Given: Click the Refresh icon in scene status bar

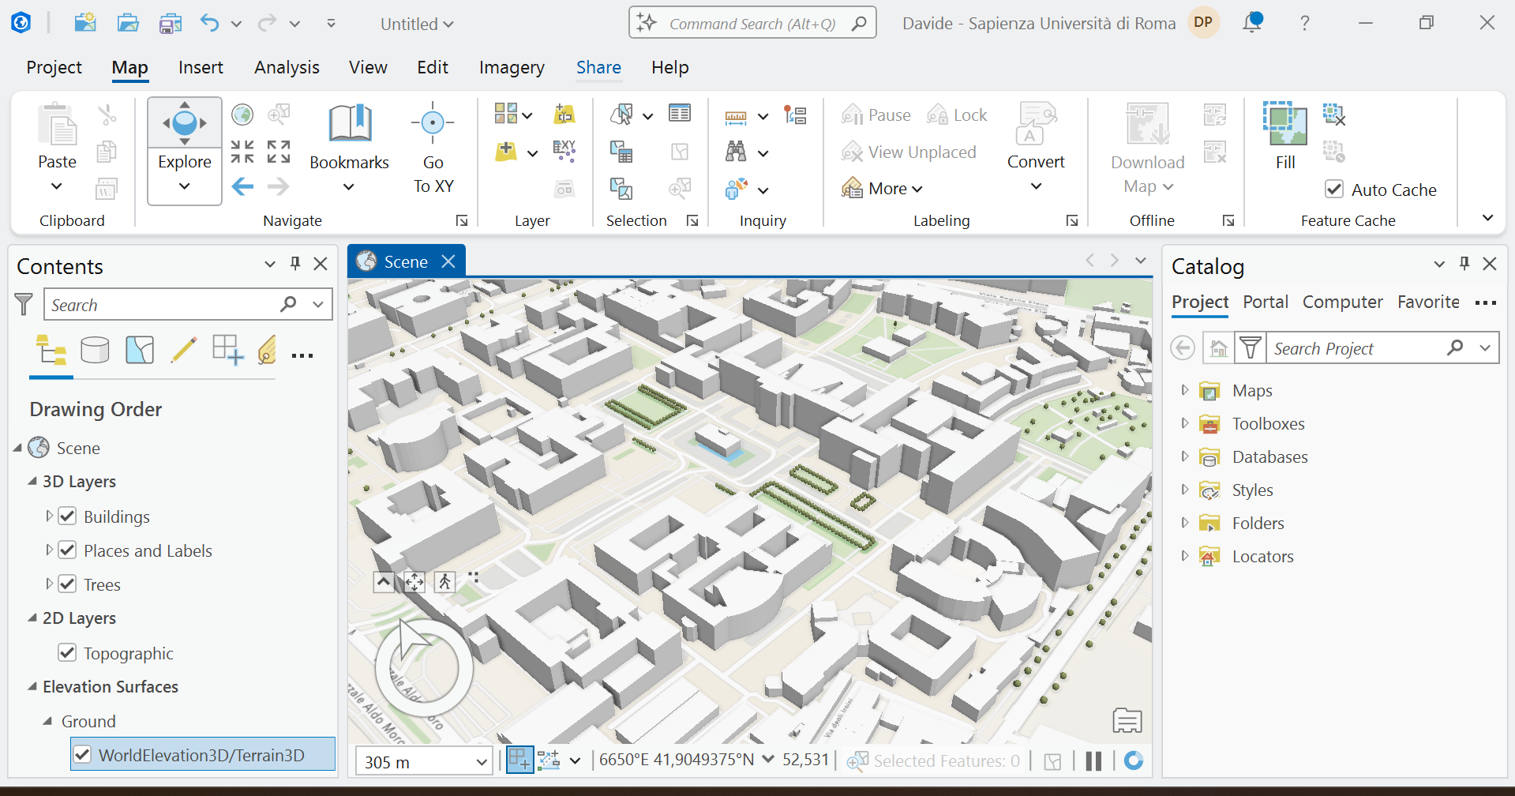Looking at the screenshot, I should [x=1134, y=760].
